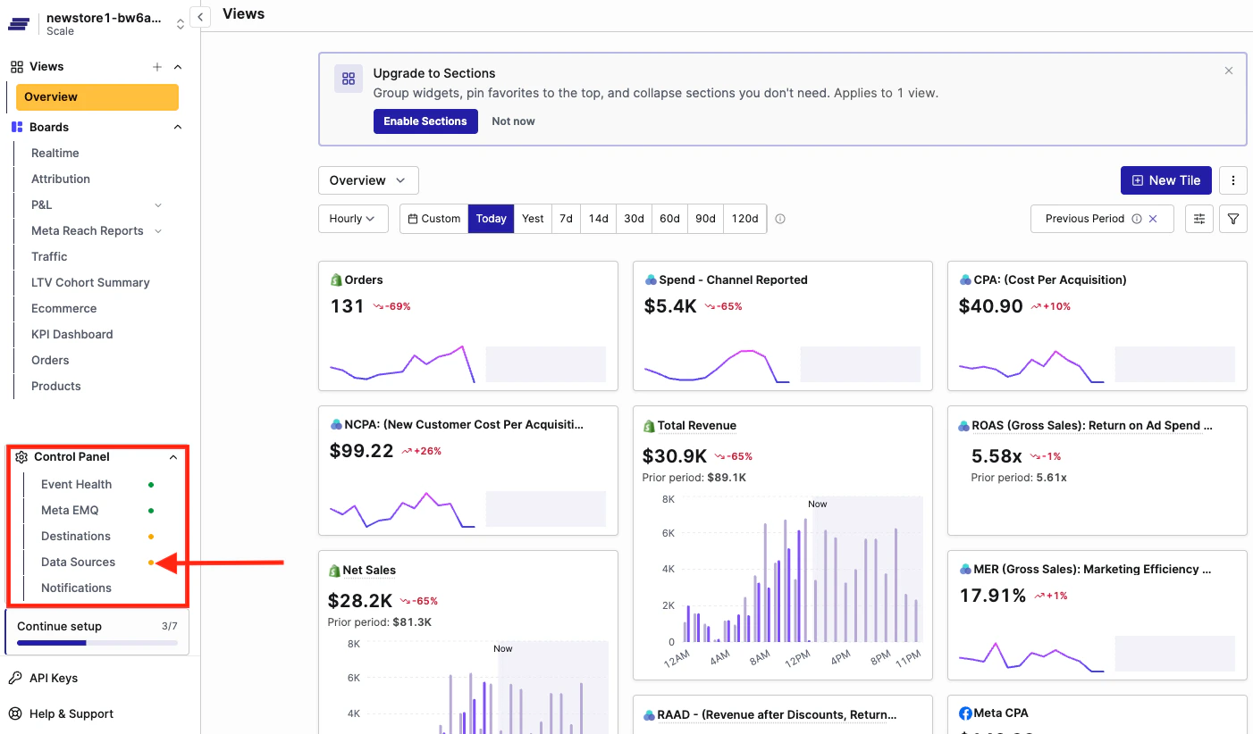Choose the Custom date range
The image size is (1253, 734).
[x=434, y=219]
